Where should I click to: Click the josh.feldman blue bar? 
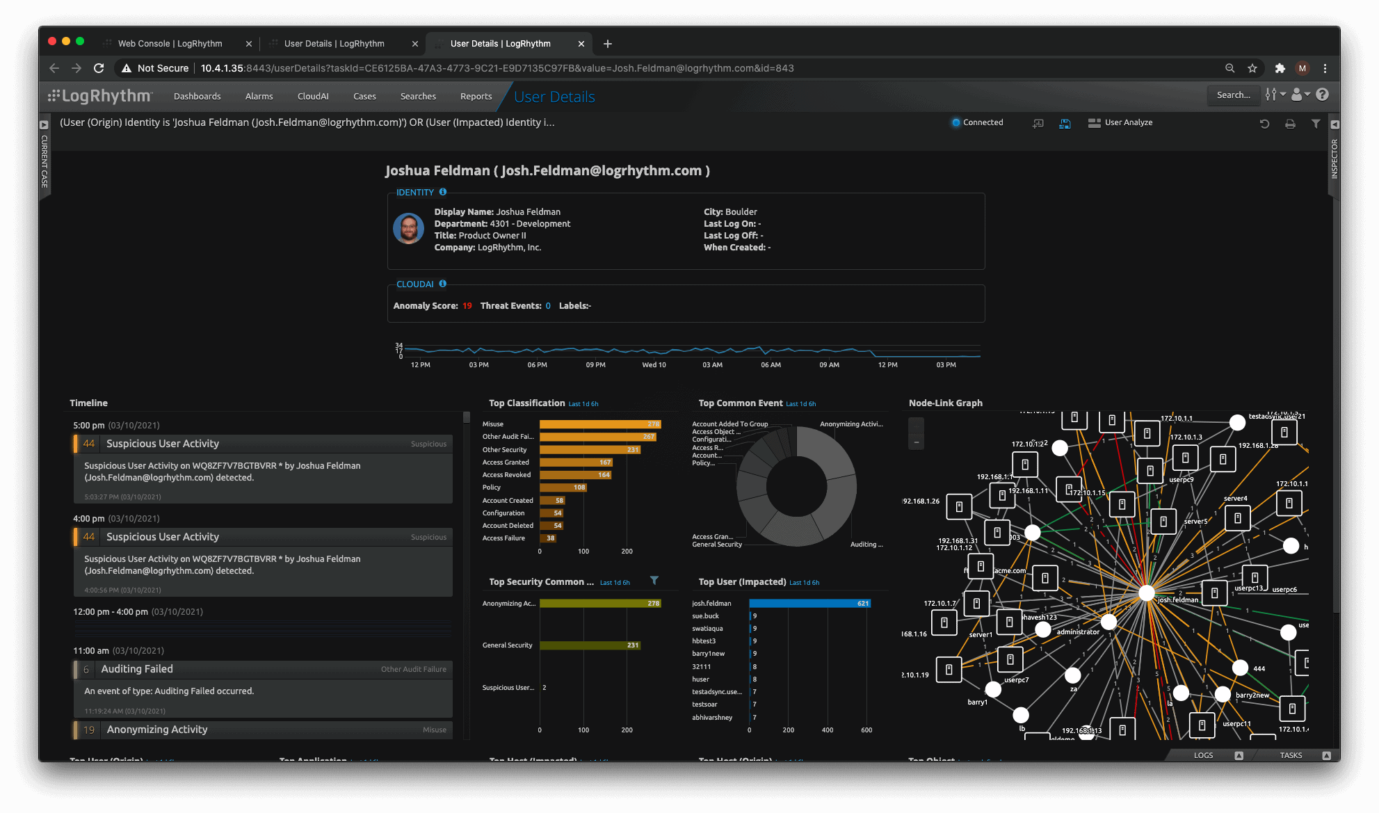coord(809,604)
